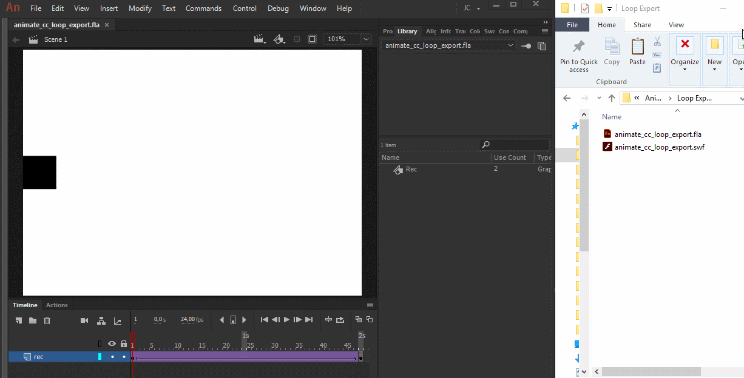Toggle visibility of the rec layer
The image size is (744, 378).
click(x=112, y=357)
